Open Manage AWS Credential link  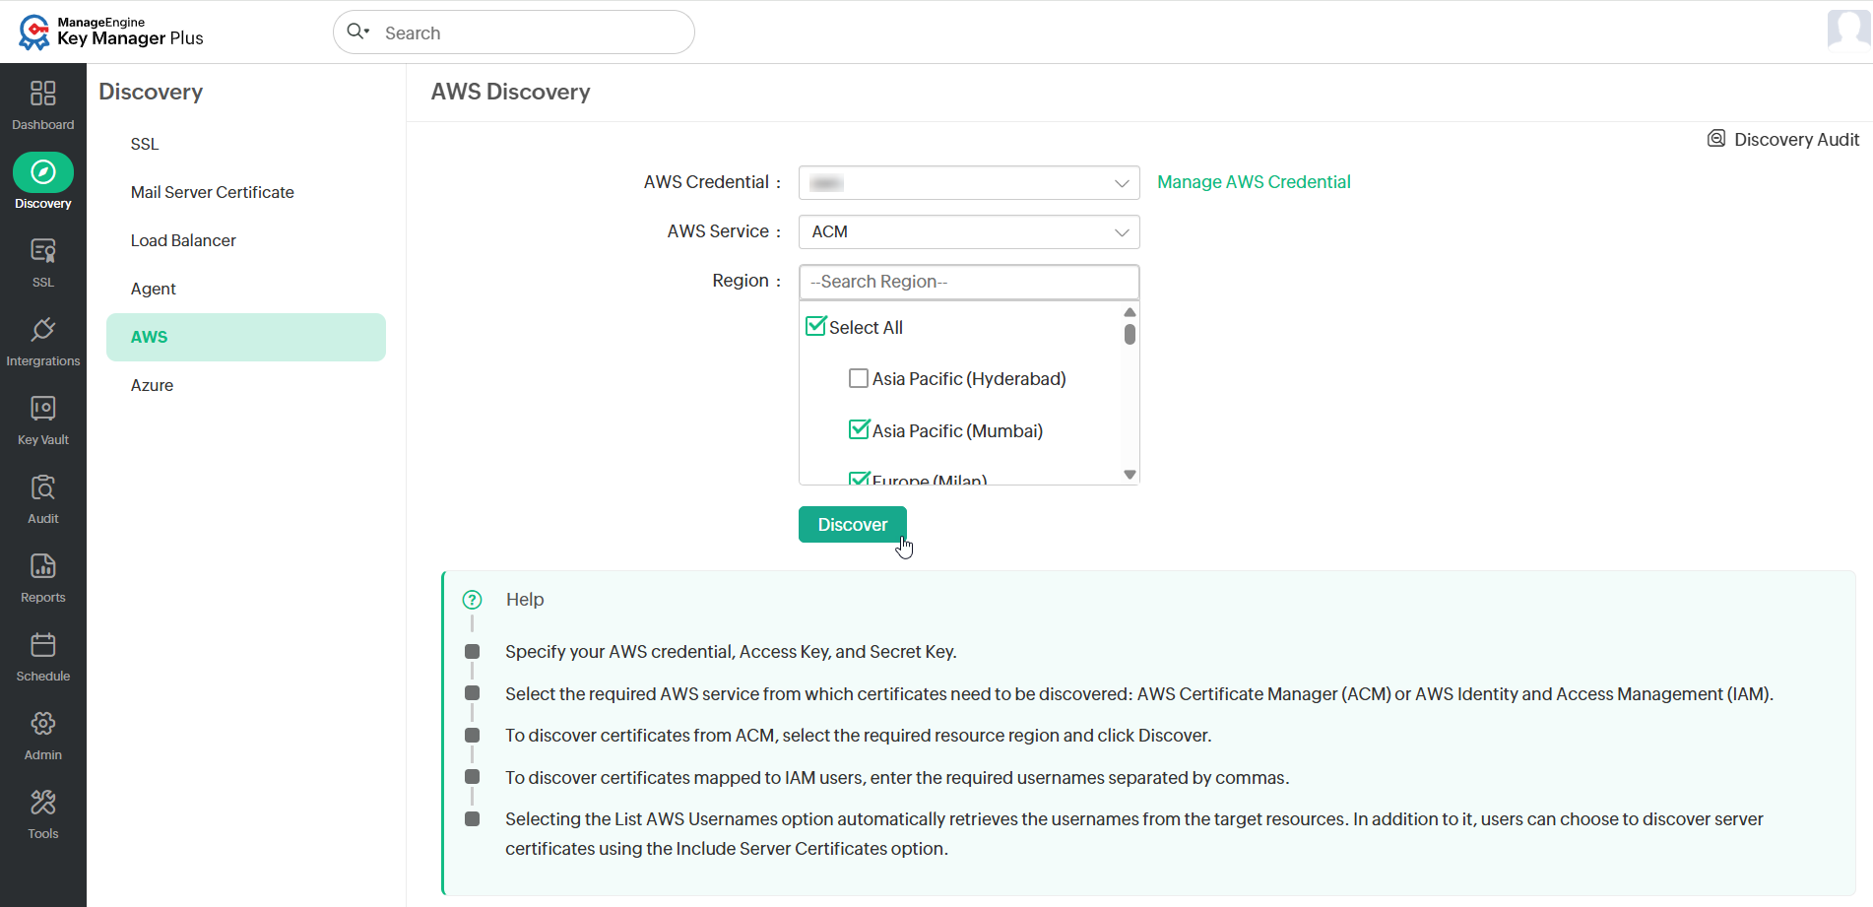tap(1254, 182)
